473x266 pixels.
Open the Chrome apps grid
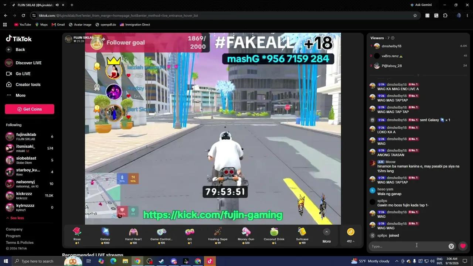tap(5, 25)
